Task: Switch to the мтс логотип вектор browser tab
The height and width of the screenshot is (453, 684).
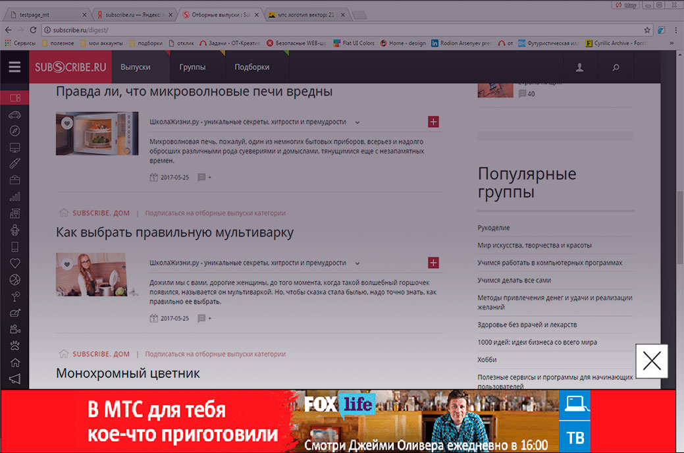Action: coord(307,14)
